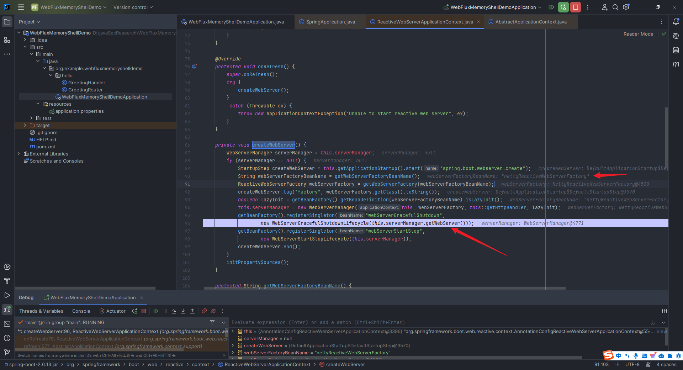Open the Version control menu
This screenshot has width=683, height=370.
(x=133, y=7)
